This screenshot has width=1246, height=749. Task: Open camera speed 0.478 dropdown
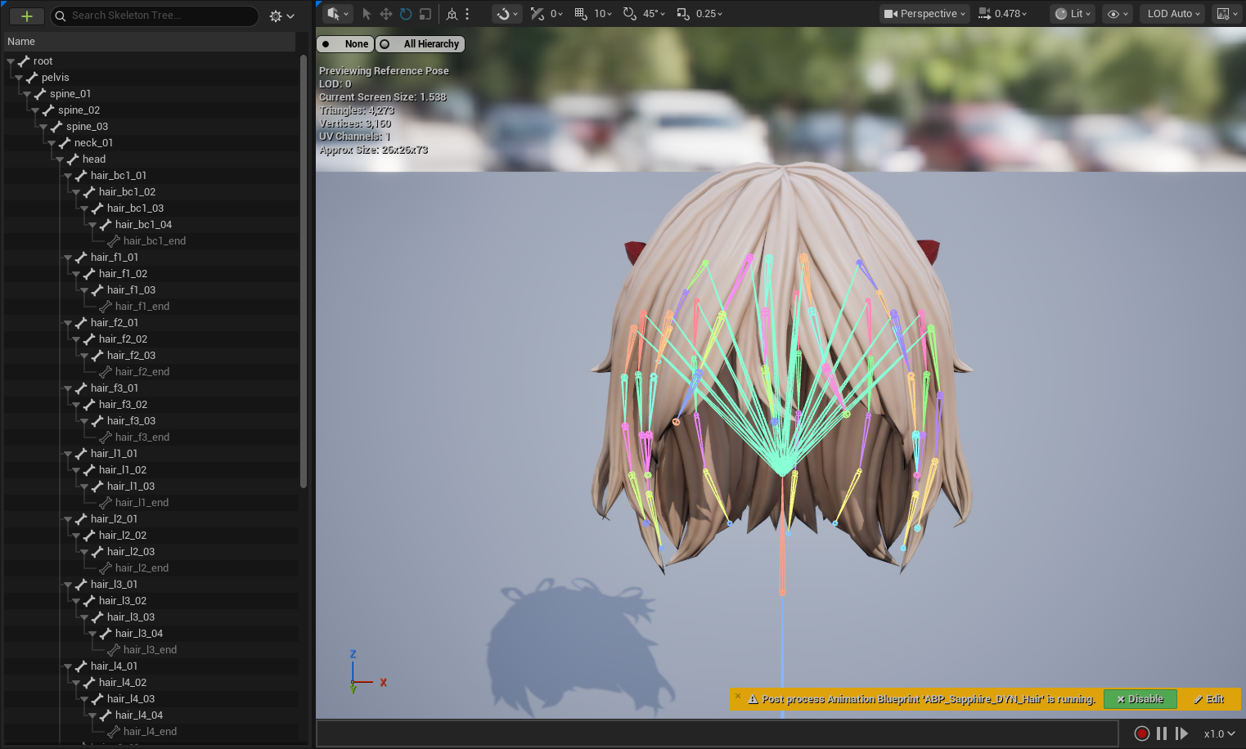click(x=1003, y=14)
